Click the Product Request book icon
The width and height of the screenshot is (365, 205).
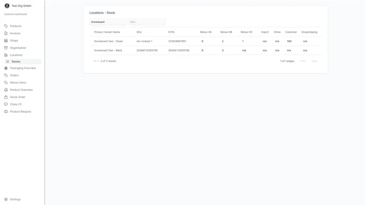tap(6, 112)
